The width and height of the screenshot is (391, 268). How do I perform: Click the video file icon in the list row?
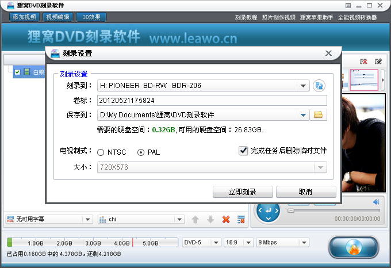[26, 72]
